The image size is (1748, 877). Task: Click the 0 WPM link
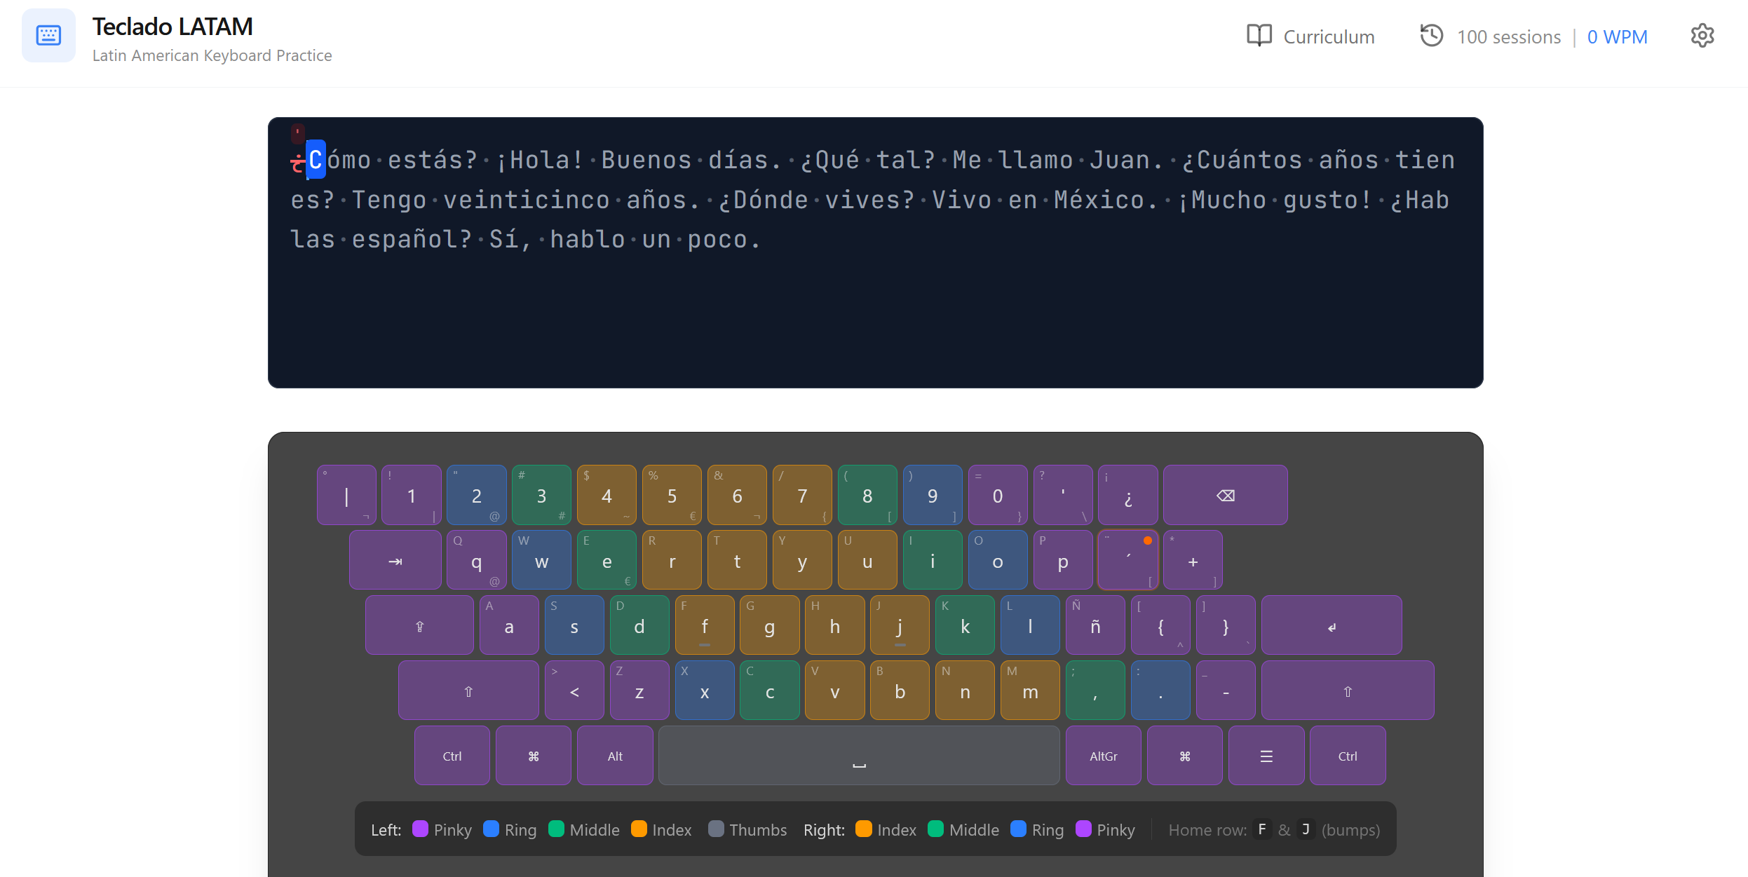pos(1618,36)
